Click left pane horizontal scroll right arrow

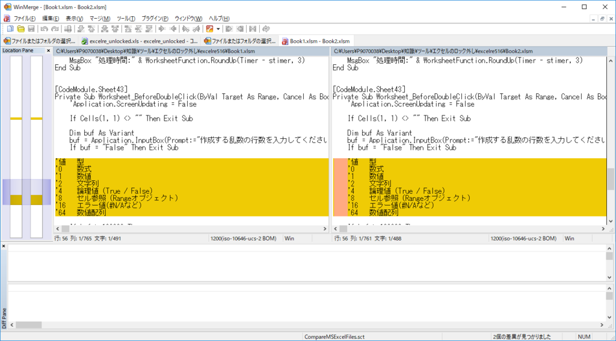click(325, 229)
